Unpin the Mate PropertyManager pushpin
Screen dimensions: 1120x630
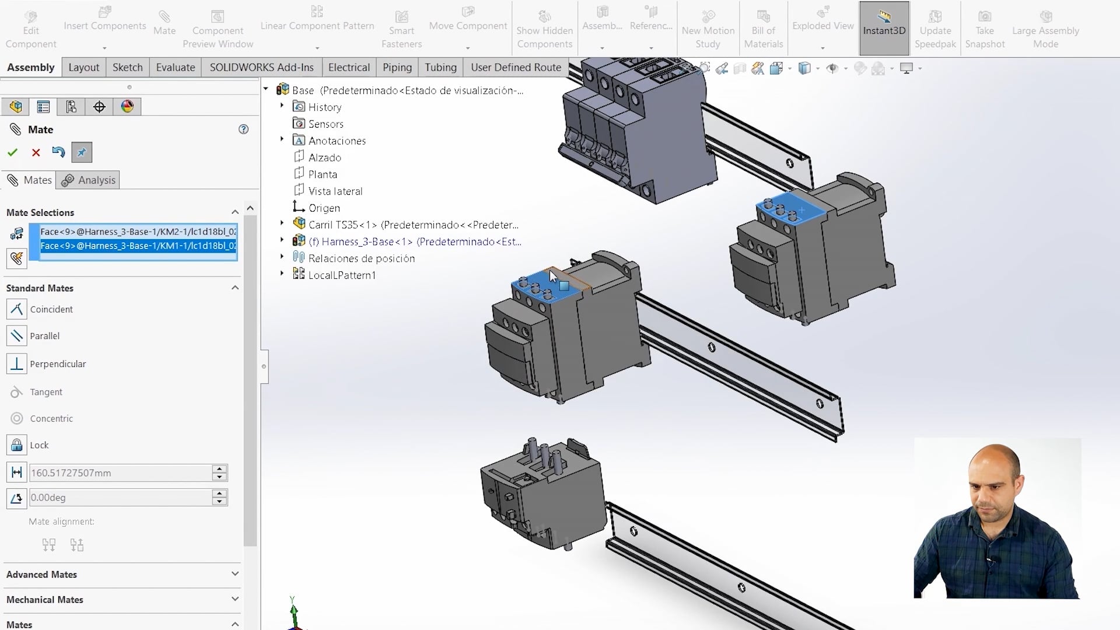click(81, 152)
